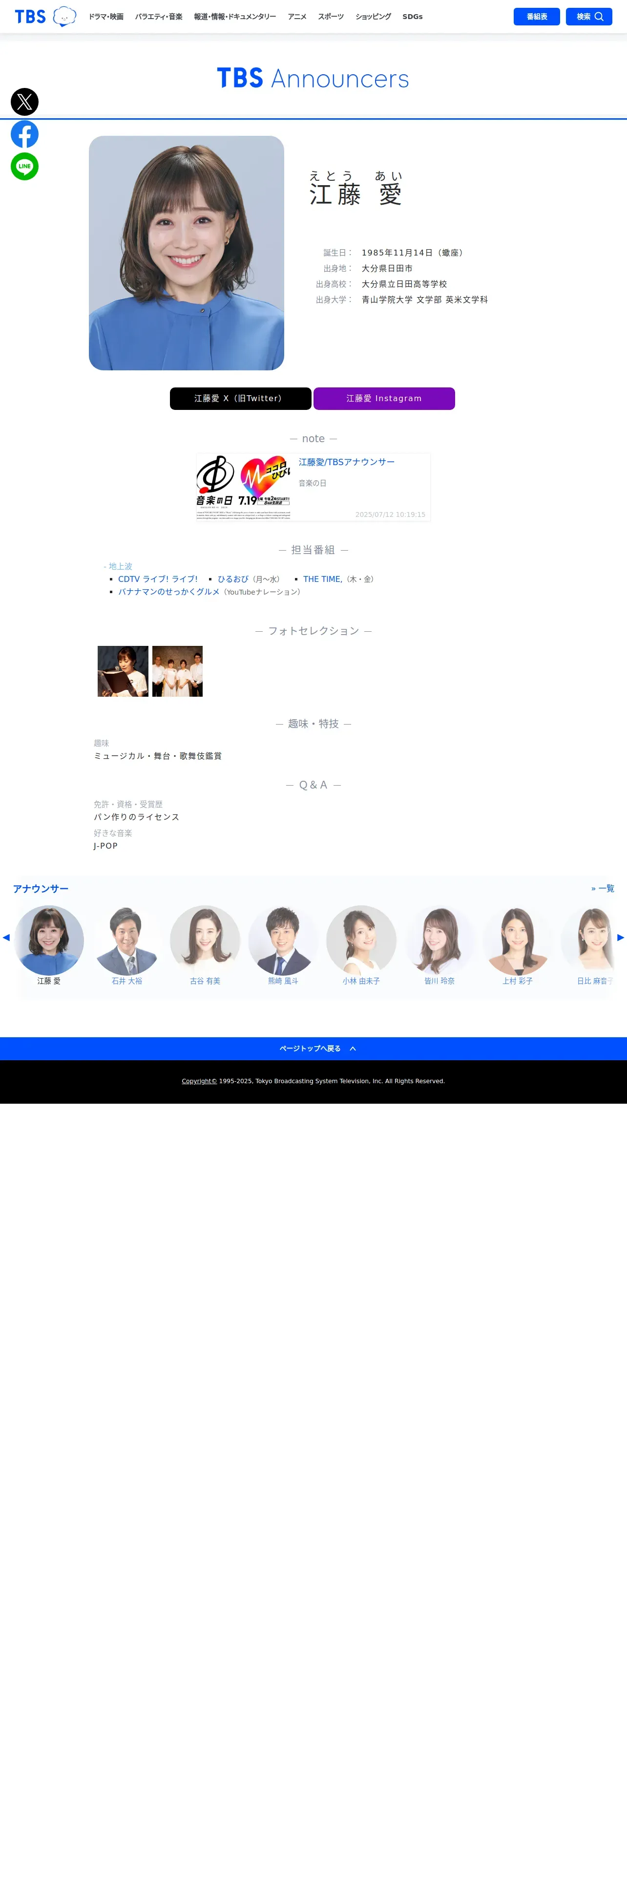Viewport: 627px width, 1882px height.
Task: Click 大分県日田市 birthplace text
Action: pyautogui.click(x=387, y=268)
